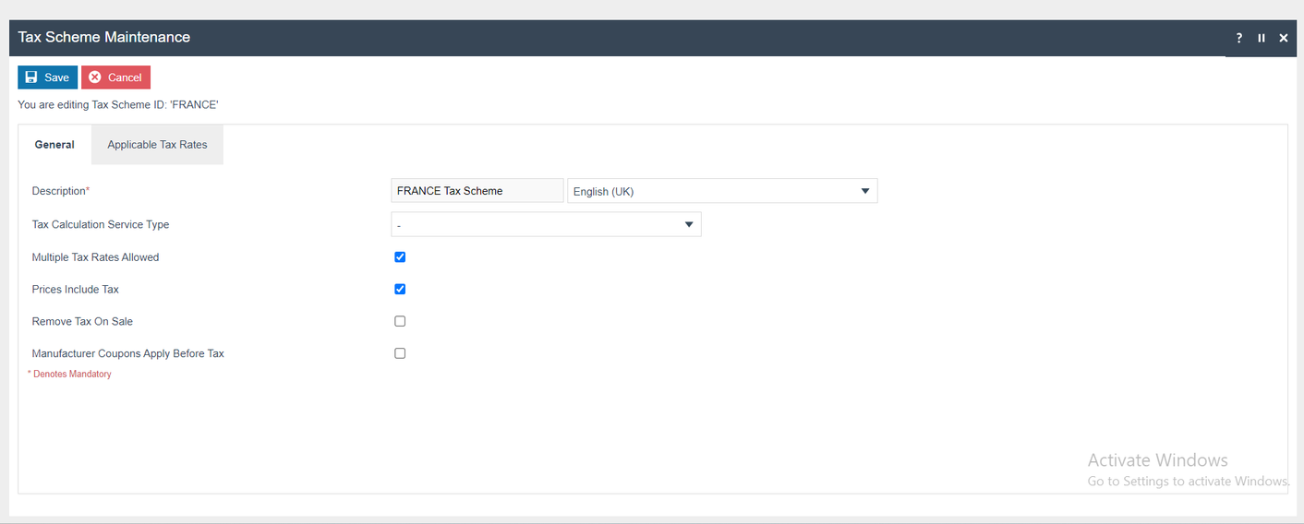This screenshot has height=524, width=1304.
Task: Close the Tax Scheme Maintenance window
Action: [1284, 38]
